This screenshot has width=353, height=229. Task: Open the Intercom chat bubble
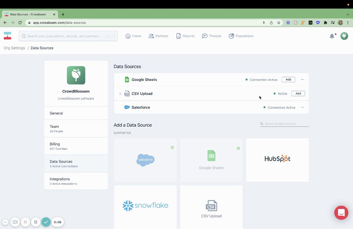pyautogui.click(x=341, y=212)
